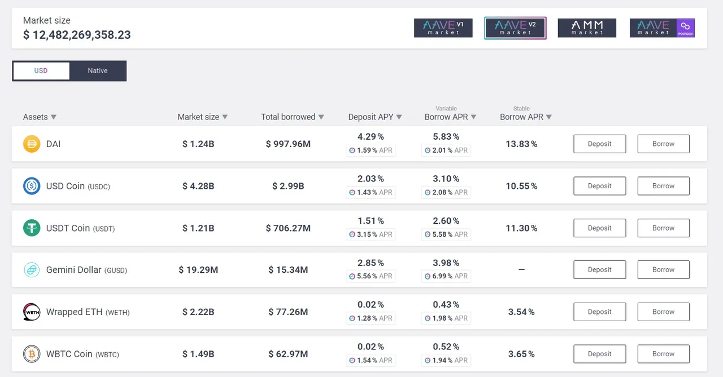Click the DAI token icon
The image size is (723, 377).
(32, 144)
